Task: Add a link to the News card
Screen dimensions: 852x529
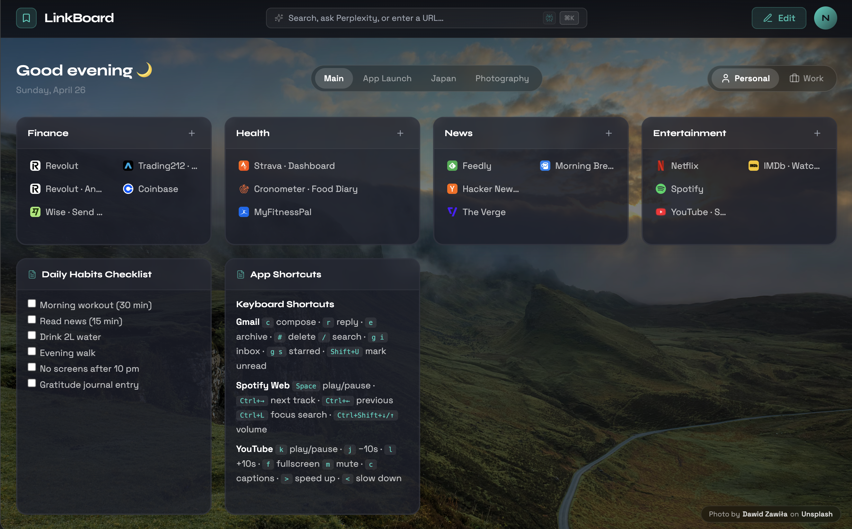Action: (608, 133)
